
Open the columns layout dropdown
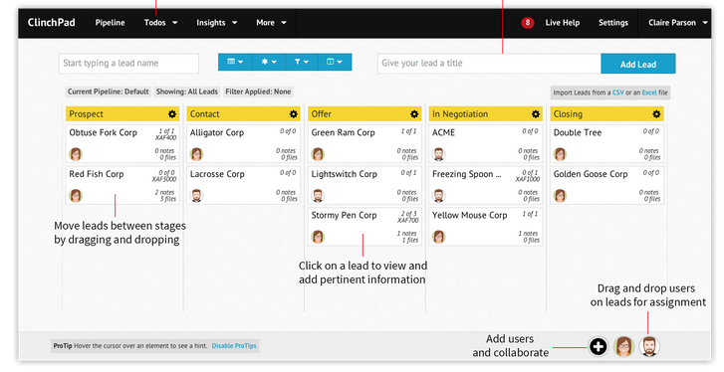[x=335, y=62]
